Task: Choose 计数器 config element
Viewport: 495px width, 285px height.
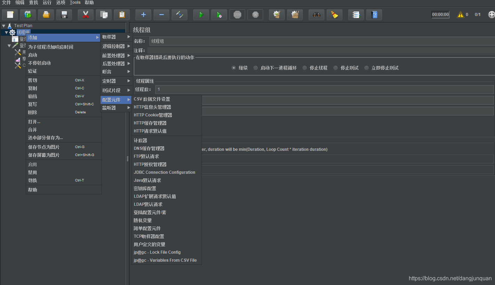Action: pyautogui.click(x=167, y=140)
